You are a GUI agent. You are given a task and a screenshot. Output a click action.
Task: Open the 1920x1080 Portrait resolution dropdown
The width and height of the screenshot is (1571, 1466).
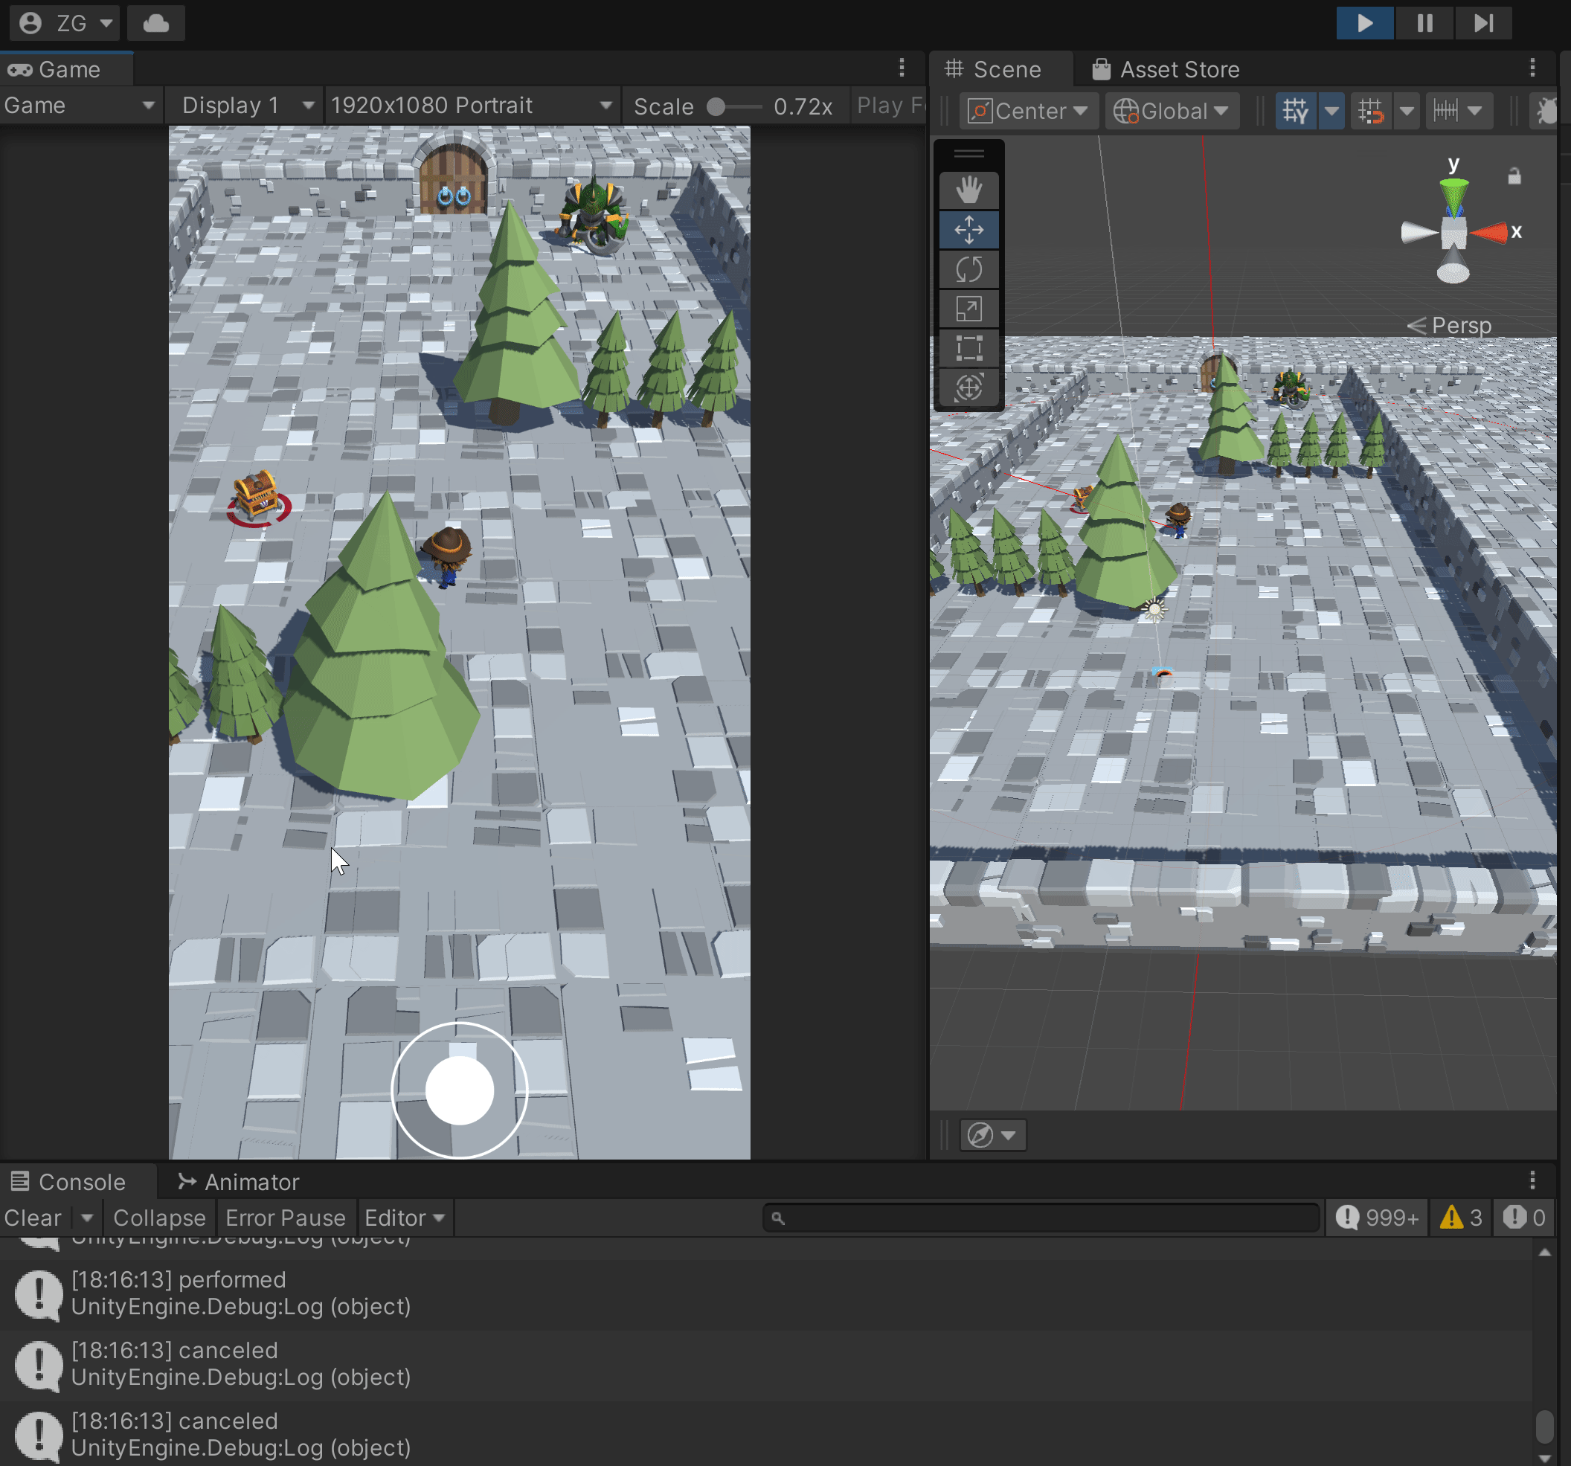tap(471, 105)
